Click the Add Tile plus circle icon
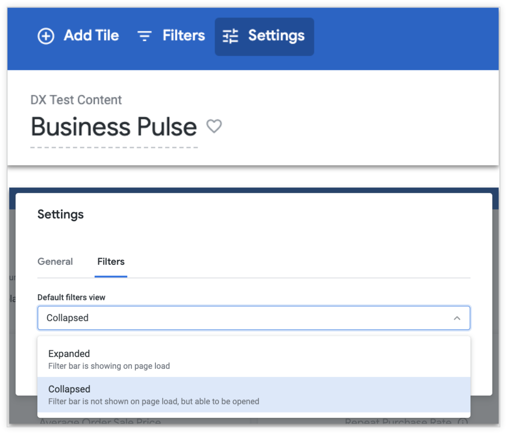Image resolution: width=507 pixels, height=434 pixels. coord(46,36)
